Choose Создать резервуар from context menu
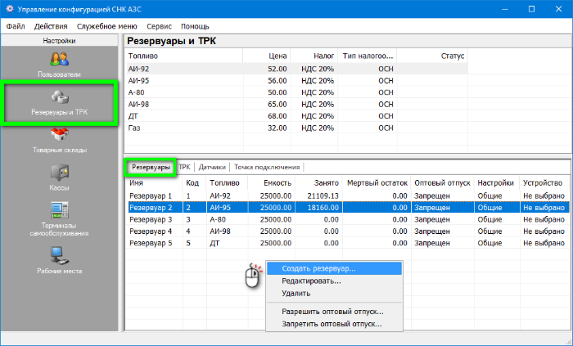Viewport: 573px width, 346px height. coord(318,268)
